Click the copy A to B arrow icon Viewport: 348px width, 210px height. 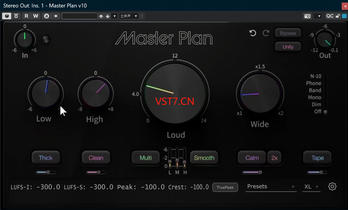click(56, 16)
